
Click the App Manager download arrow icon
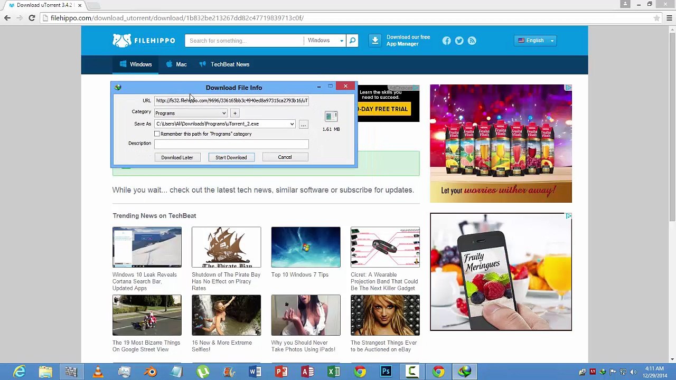tap(375, 41)
